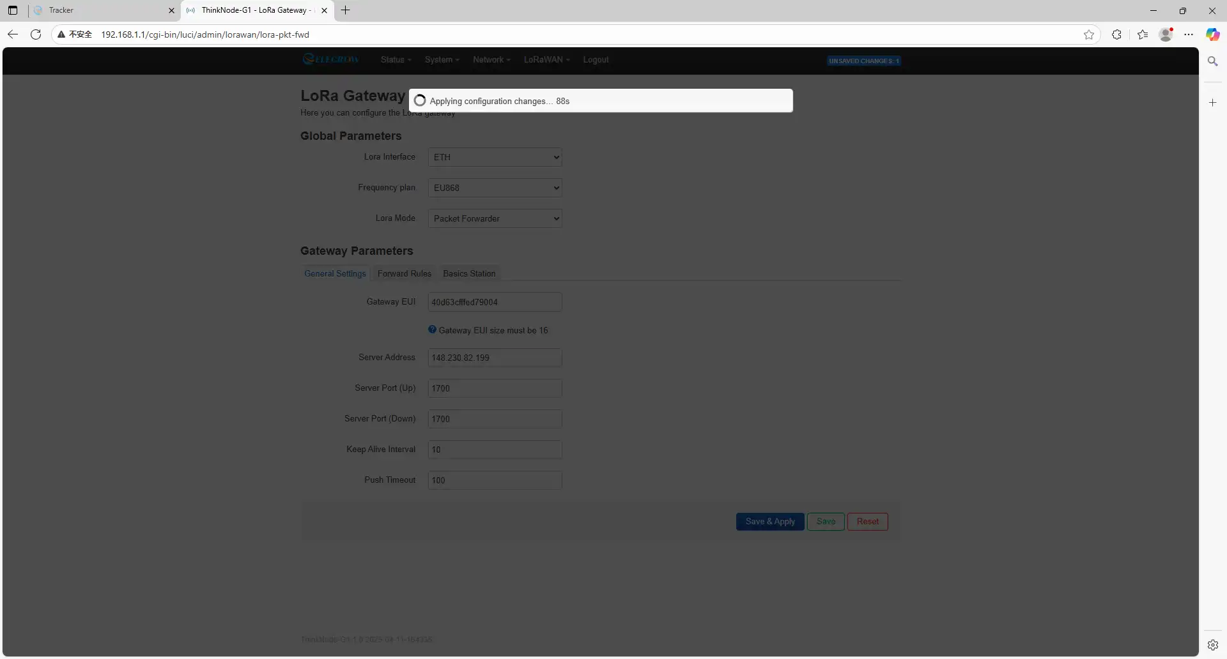Click the Gateway EUI input field
1227x659 pixels.
(495, 302)
